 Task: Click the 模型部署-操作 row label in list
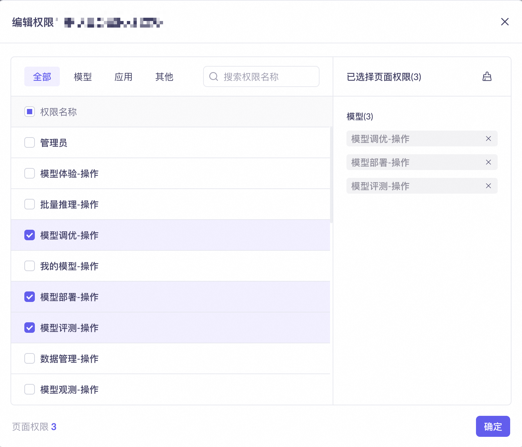coord(69,297)
